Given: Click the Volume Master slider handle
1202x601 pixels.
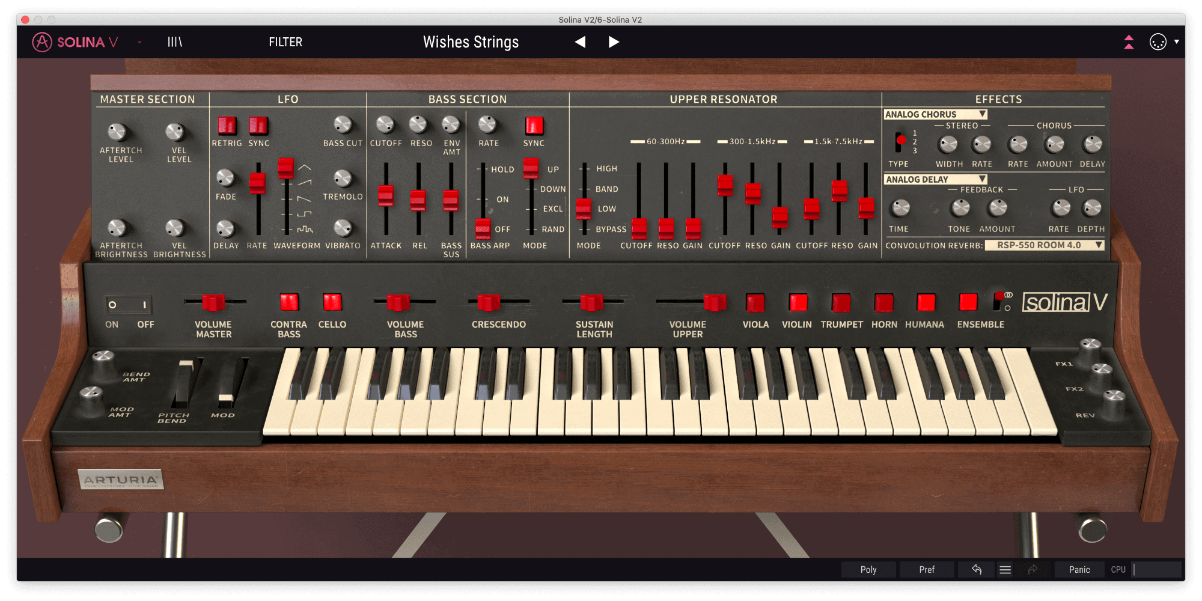Looking at the screenshot, I should coord(213,302).
